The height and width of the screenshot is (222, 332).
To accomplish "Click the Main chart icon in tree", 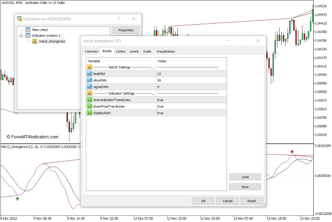I will pyautogui.click(x=28, y=30).
